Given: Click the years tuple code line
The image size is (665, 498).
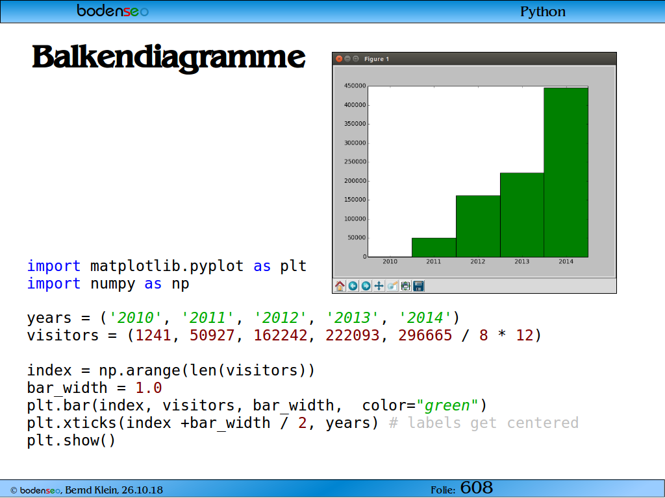Looking at the screenshot, I should pyautogui.click(x=244, y=318).
